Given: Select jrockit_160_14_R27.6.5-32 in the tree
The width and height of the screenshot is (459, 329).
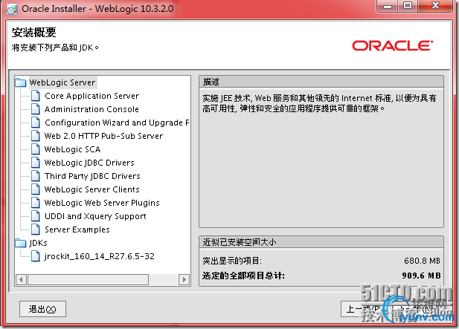Looking at the screenshot, I should click(x=99, y=256).
